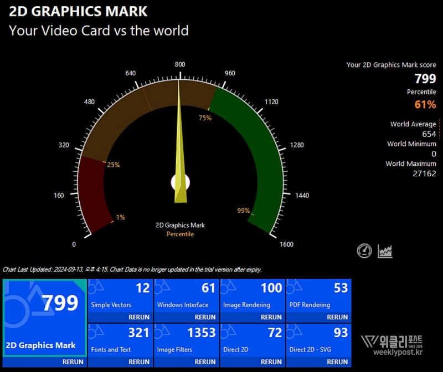Rerun the Direct 2D test

click(x=271, y=361)
